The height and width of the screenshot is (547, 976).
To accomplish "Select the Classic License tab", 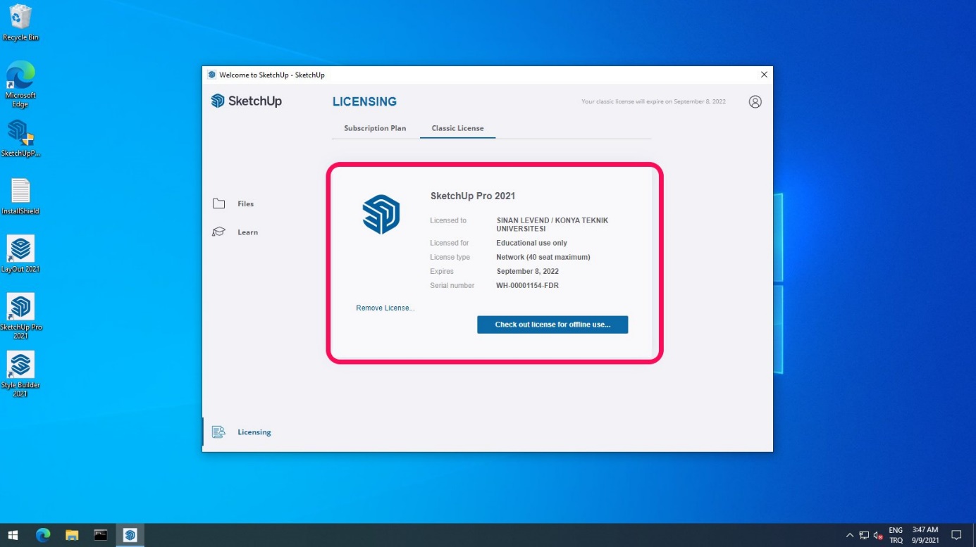I will click(x=457, y=128).
